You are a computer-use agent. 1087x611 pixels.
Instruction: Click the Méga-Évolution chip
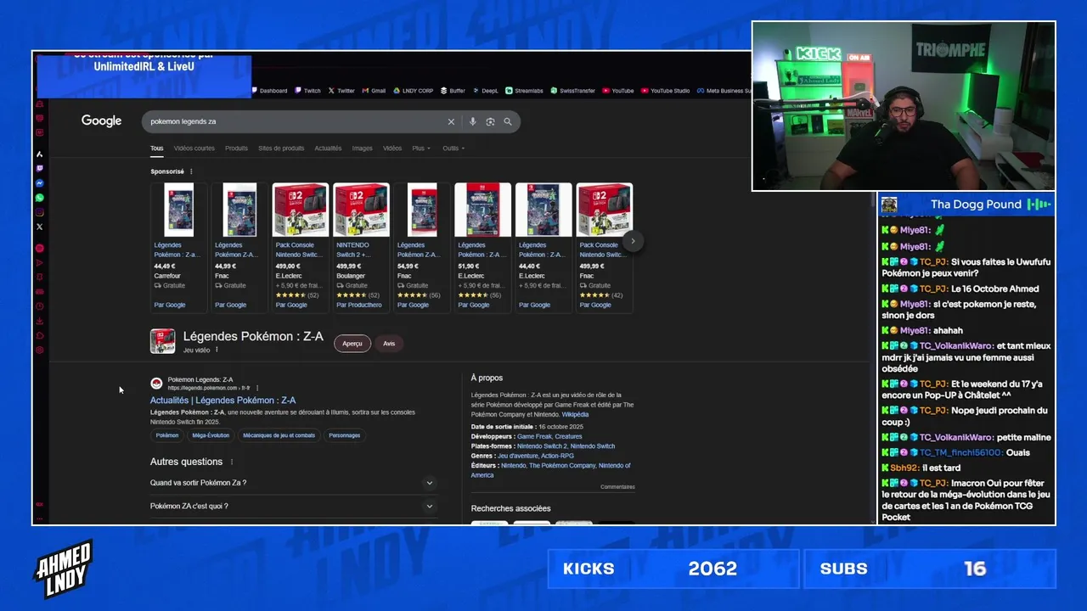[x=211, y=435]
